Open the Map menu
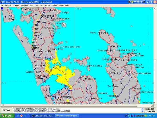This screenshot has height=118, width=157. pos(31,5)
